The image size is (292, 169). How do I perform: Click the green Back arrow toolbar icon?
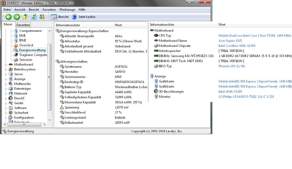[8, 17]
